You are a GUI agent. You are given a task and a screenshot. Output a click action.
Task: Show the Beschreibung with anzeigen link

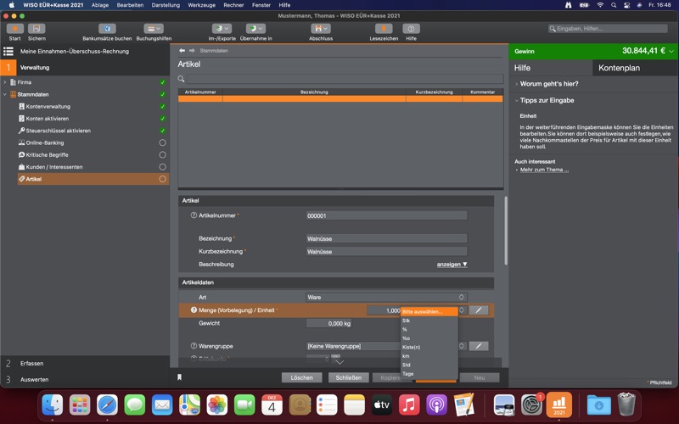coord(452,265)
